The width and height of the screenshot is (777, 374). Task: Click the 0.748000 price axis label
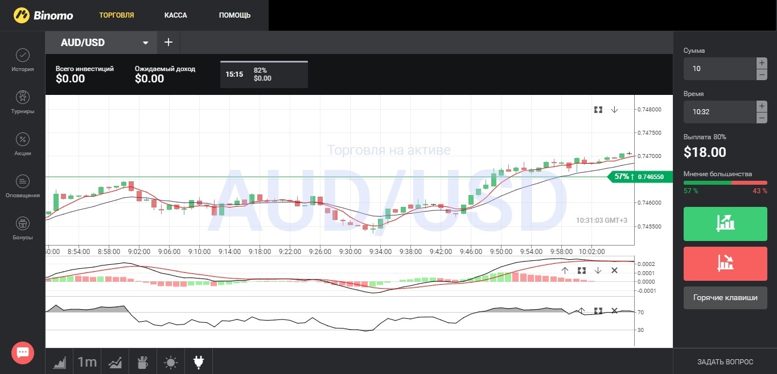(649, 109)
